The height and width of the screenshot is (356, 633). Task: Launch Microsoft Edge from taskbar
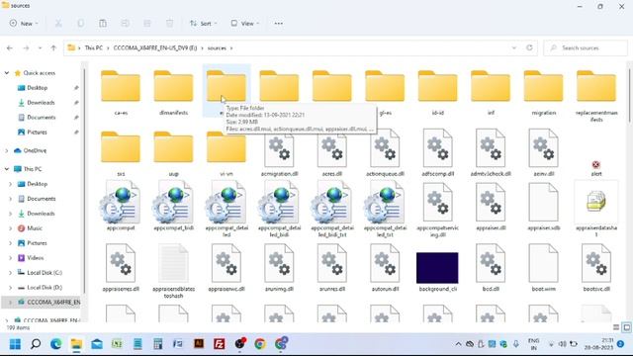point(55,344)
